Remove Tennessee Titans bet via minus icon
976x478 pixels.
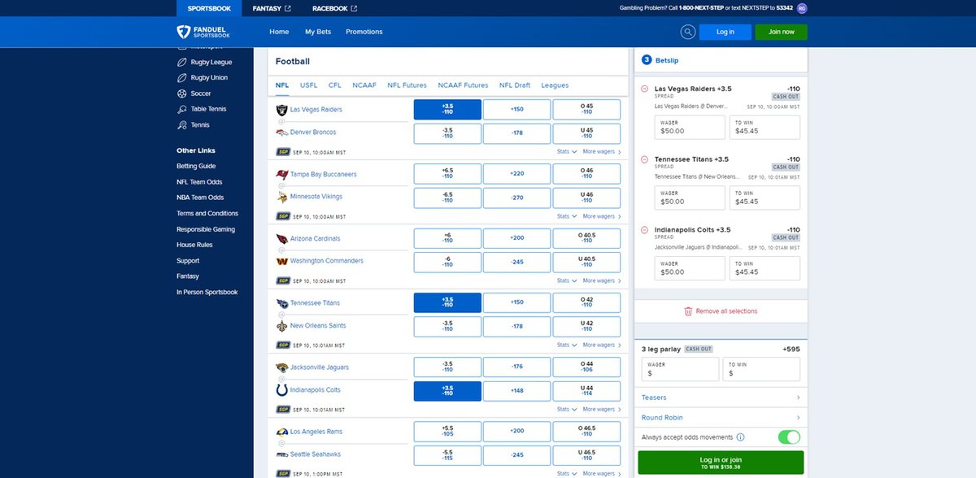coord(643,159)
